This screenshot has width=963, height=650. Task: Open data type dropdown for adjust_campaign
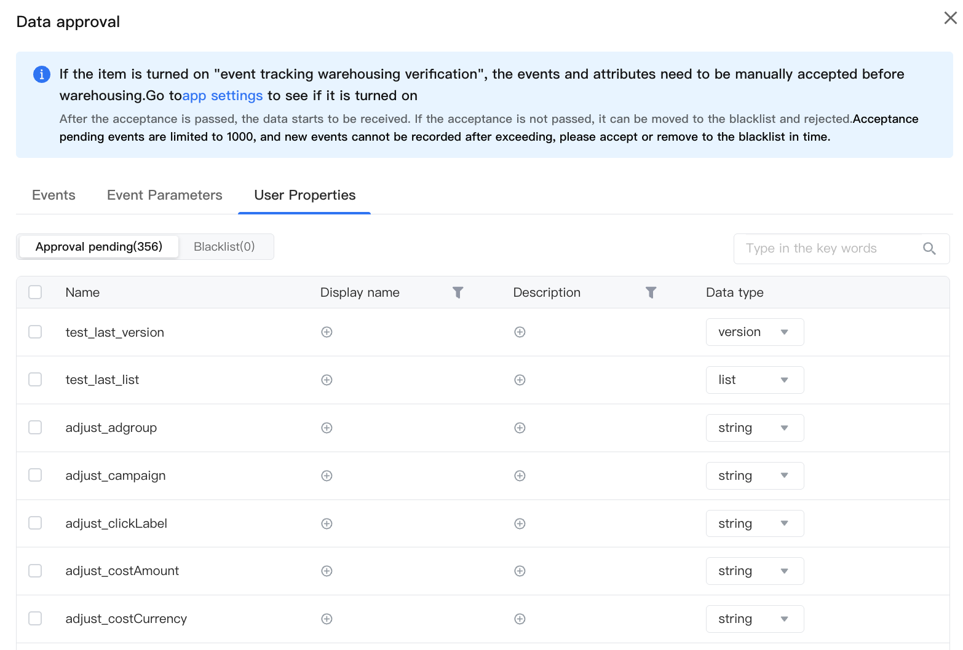(755, 476)
